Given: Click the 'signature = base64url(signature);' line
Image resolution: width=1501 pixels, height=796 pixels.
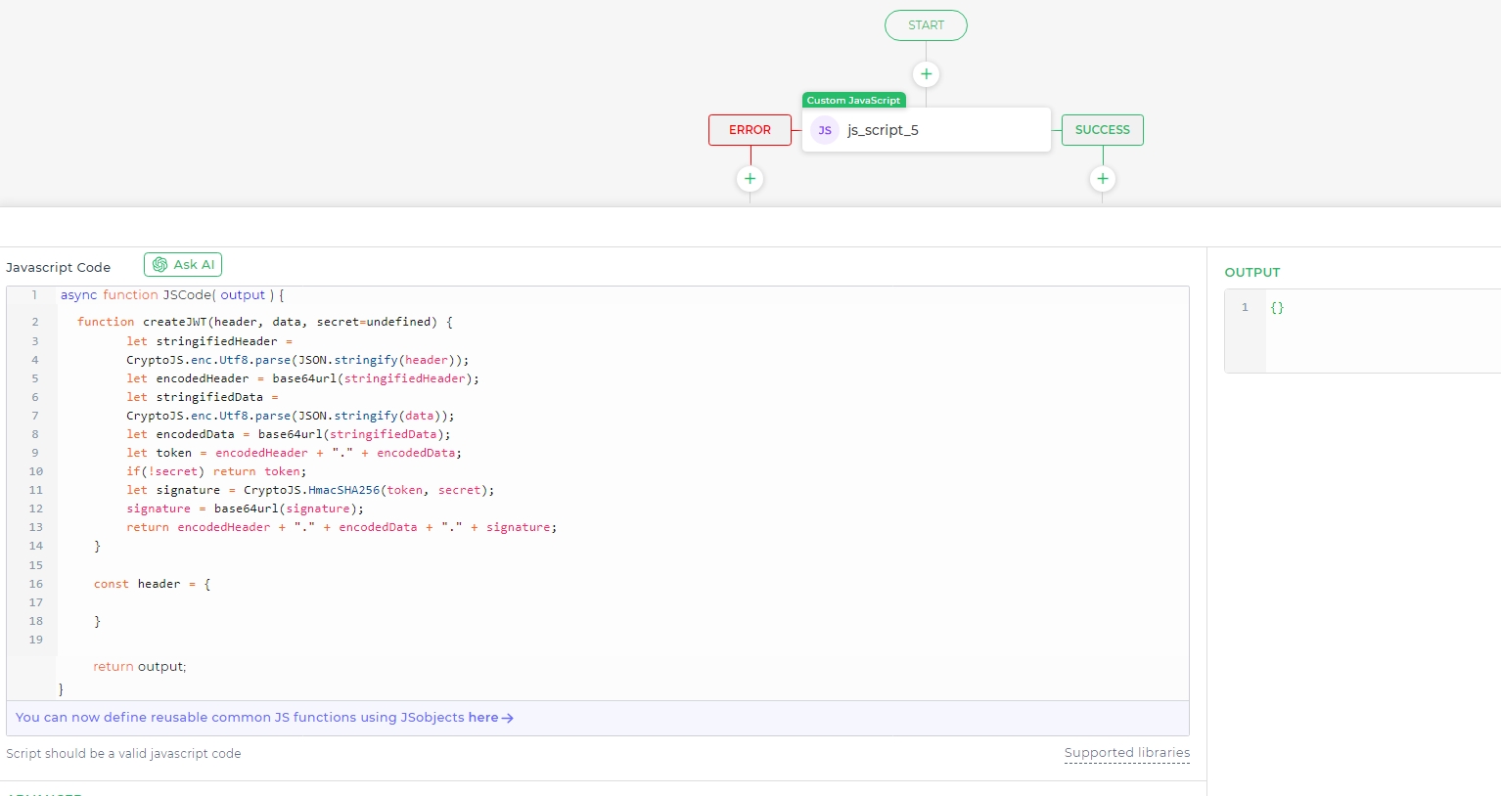Looking at the screenshot, I should 245,509.
